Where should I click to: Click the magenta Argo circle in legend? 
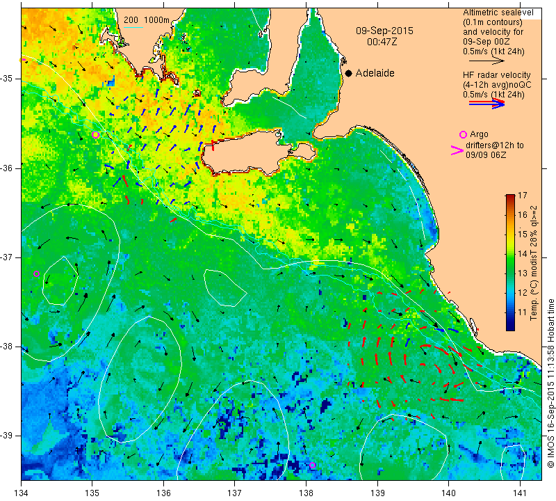pos(463,134)
